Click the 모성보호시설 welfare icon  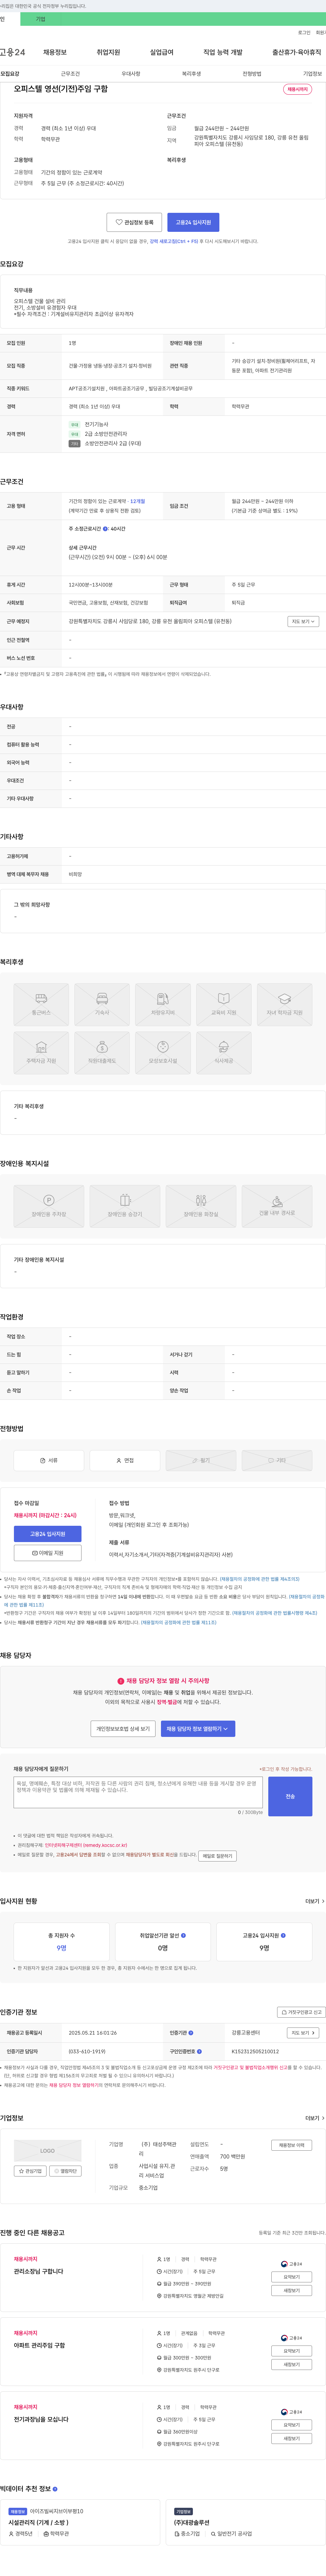(x=163, y=1053)
